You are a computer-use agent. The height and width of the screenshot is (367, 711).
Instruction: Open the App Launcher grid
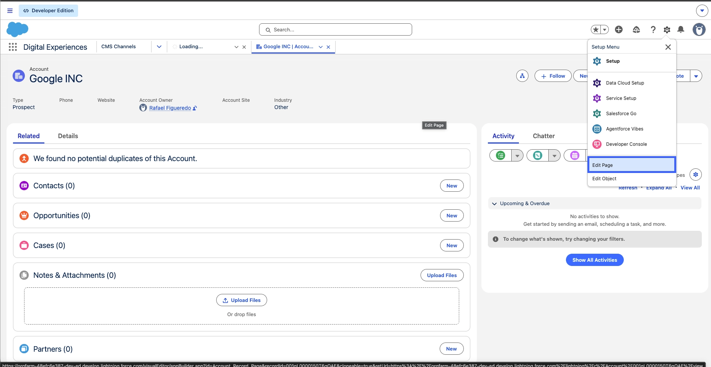13,47
